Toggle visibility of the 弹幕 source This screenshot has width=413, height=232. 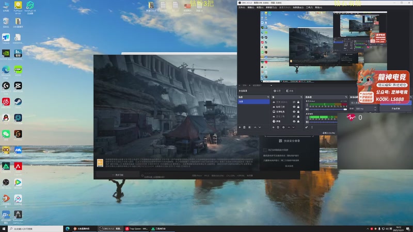[294, 121]
